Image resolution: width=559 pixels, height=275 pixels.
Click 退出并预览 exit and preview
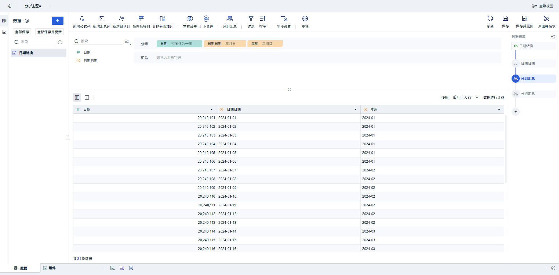click(x=547, y=22)
